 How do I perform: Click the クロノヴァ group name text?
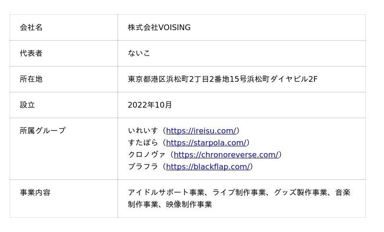pyautogui.click(x=146, y=155)
